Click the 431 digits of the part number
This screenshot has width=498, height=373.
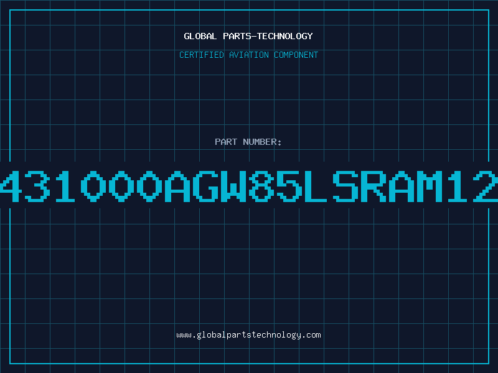pyautogui.click(x=37, y=186)
